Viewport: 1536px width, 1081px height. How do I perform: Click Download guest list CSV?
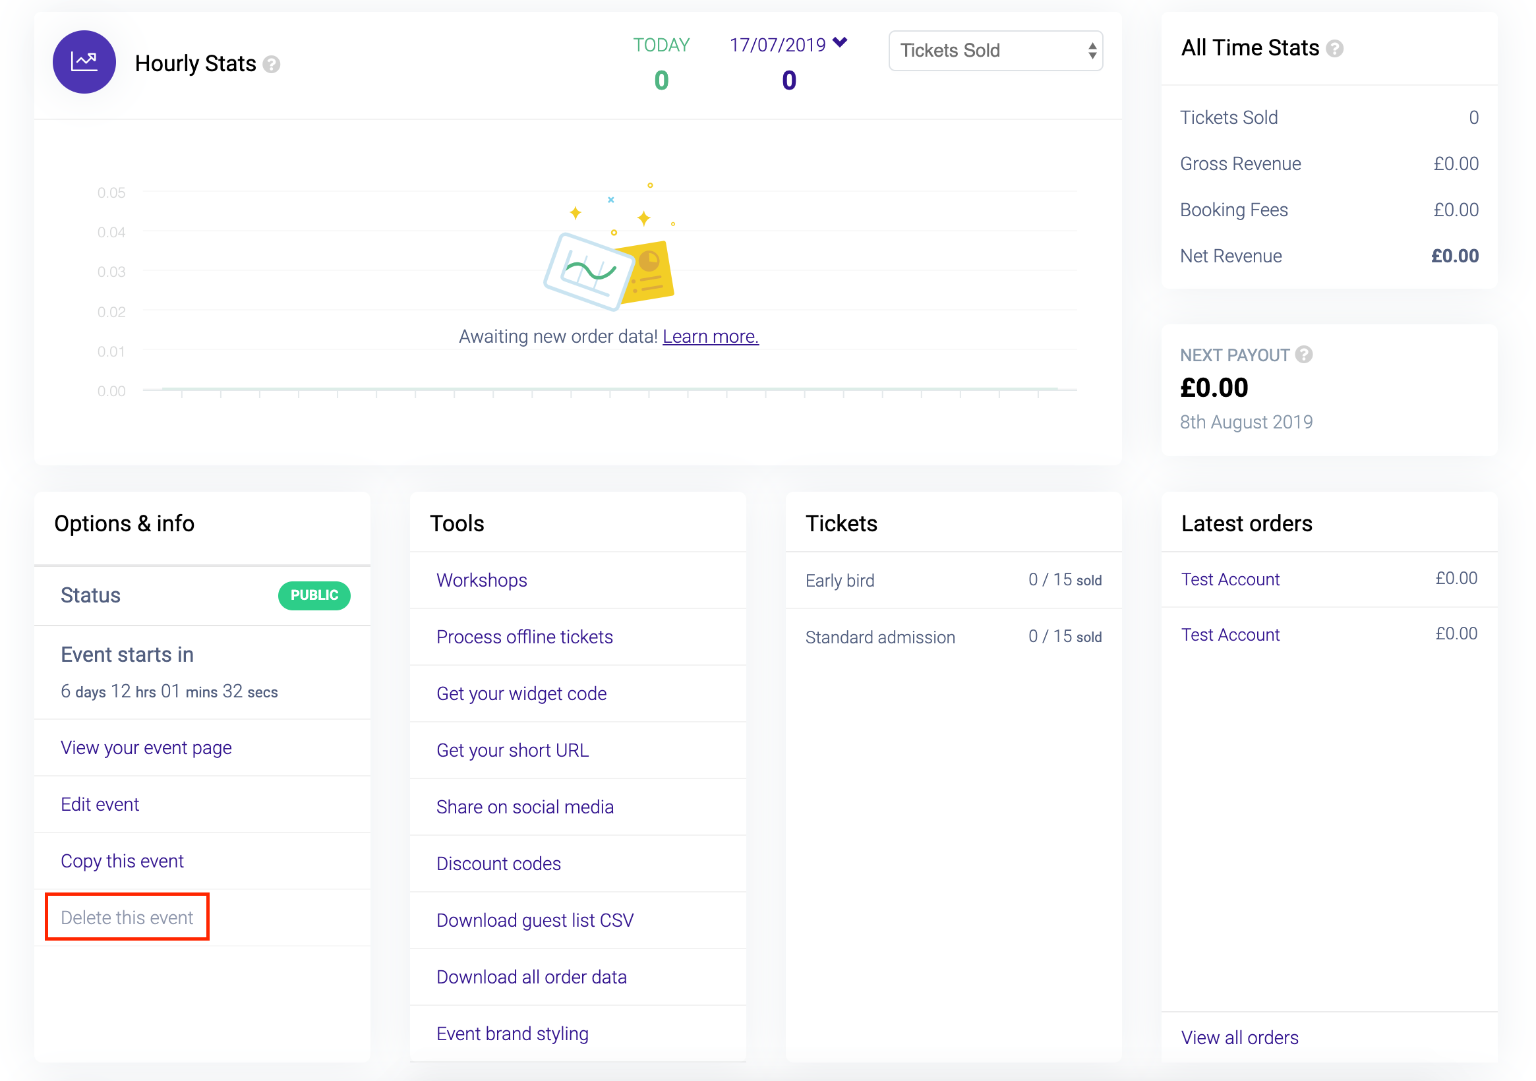tap(535, 921)
